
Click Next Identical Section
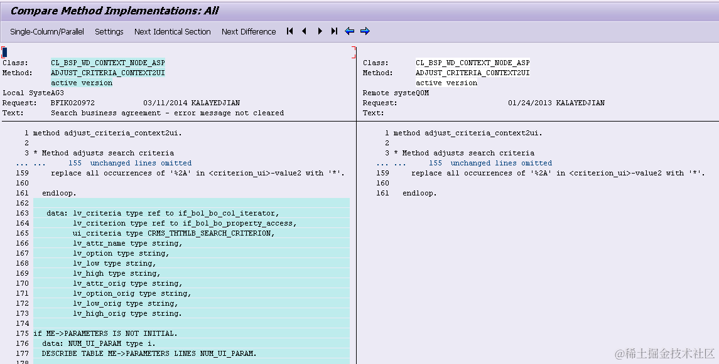(x=172, y=31)
